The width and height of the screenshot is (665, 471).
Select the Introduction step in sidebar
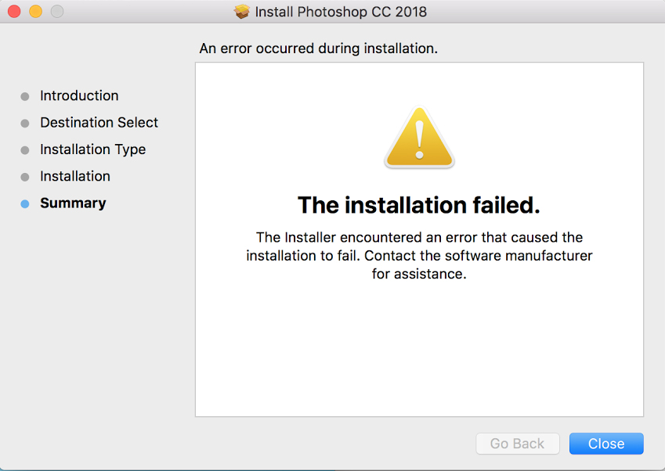click(x=78, y=95)
